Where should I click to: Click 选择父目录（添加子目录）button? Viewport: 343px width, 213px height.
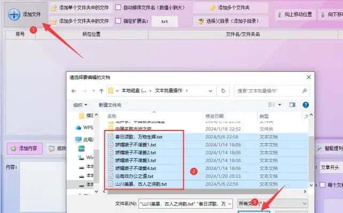[230, 21]
